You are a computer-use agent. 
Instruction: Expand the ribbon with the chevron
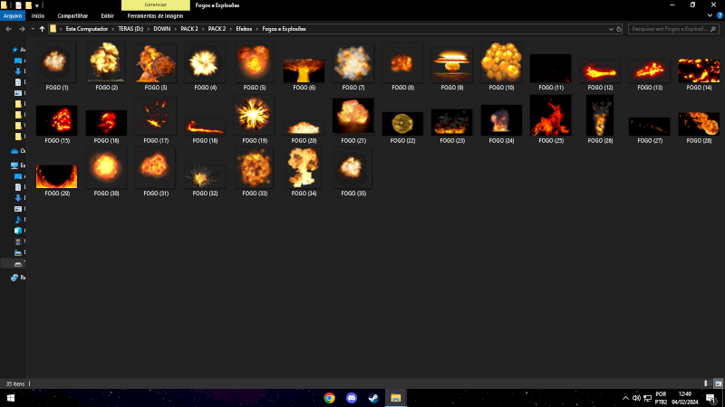pos(710,15)
